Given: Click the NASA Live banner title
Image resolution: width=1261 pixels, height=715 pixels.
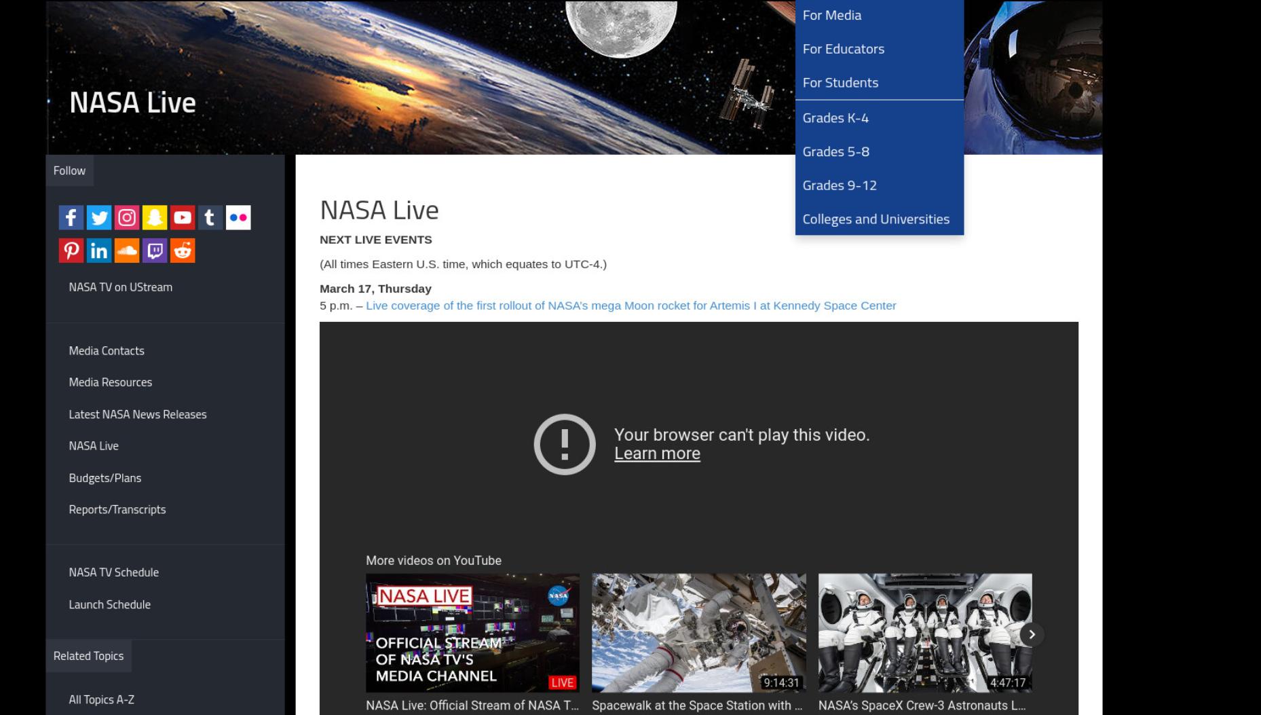Looking at the screenshot, I should (x=133, y=103).
